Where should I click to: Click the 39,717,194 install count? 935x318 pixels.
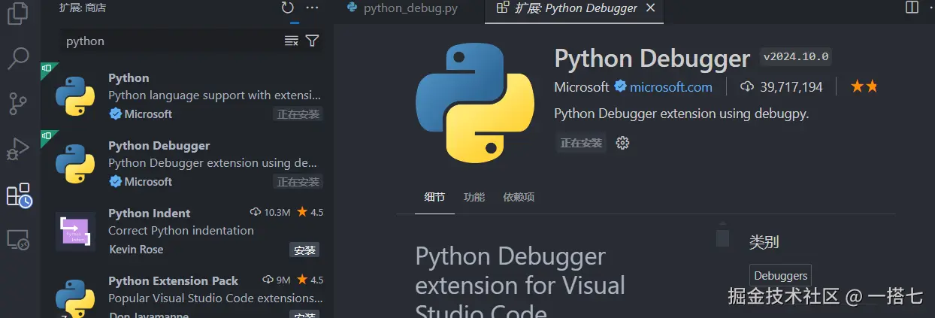click(782, 87)
